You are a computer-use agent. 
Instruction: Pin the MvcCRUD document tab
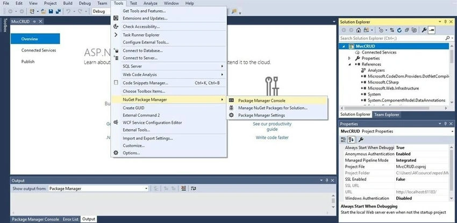[34, 21]
